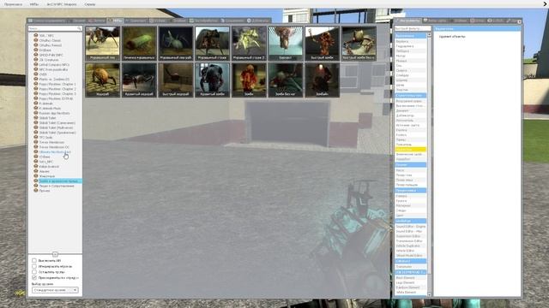The image size is (549, 308).
Task: Toggle the Выключить ИИ checkbox
Action: tap(34, 260)
